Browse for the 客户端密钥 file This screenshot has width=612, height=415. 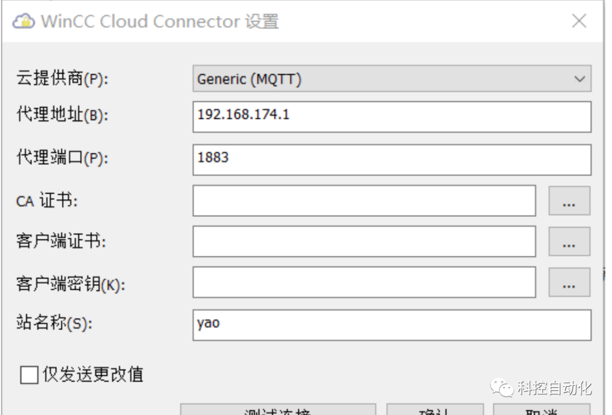coord(569,282)
